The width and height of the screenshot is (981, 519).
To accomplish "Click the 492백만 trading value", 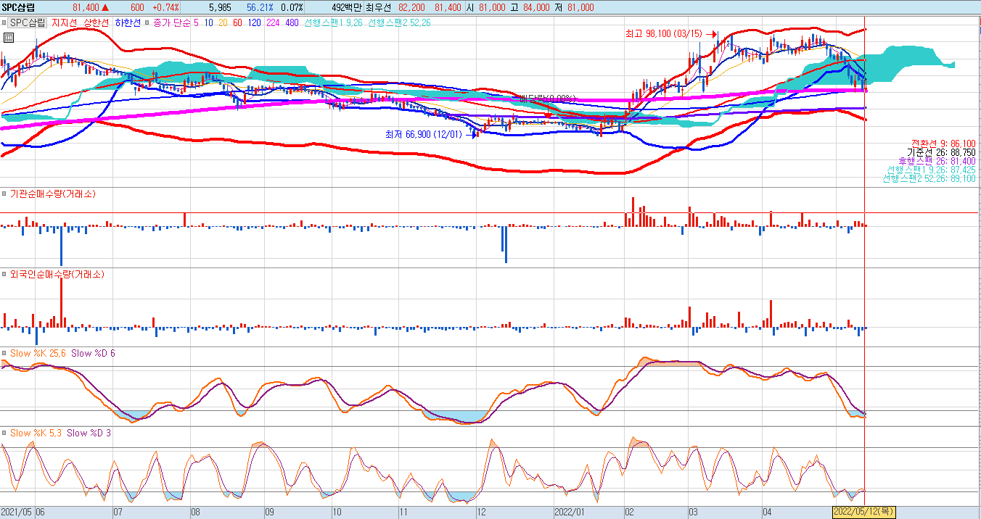I will click(347, 7).
